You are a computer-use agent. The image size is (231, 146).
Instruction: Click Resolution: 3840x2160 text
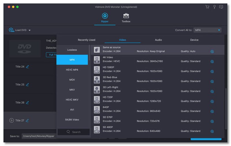pyautogui.click(x=150, y=61)
